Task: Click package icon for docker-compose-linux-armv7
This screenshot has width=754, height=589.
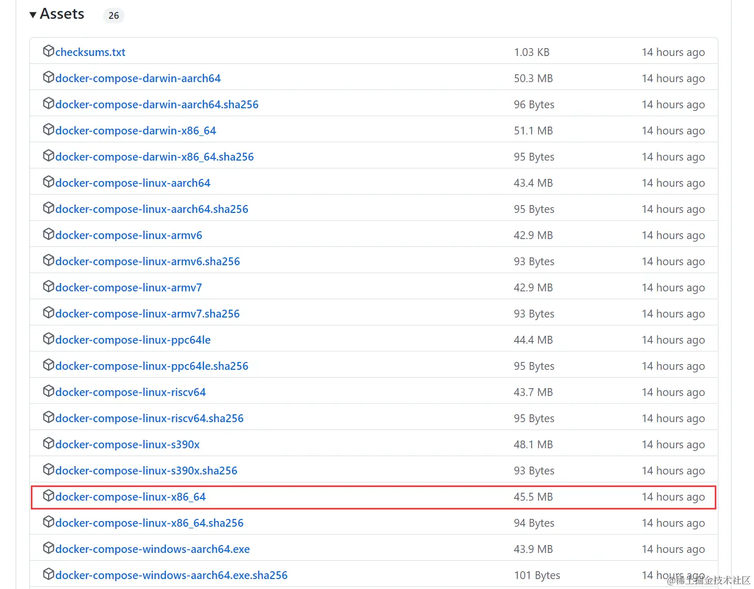Action: (49, 286)
